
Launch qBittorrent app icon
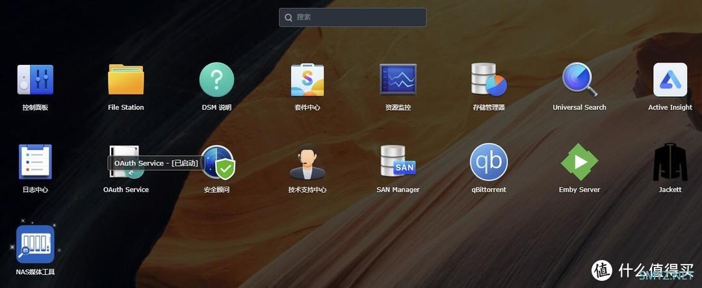(488, 162)
